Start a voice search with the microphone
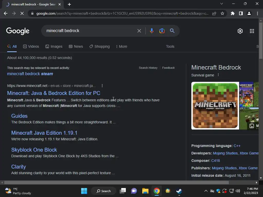 point(152,31)
